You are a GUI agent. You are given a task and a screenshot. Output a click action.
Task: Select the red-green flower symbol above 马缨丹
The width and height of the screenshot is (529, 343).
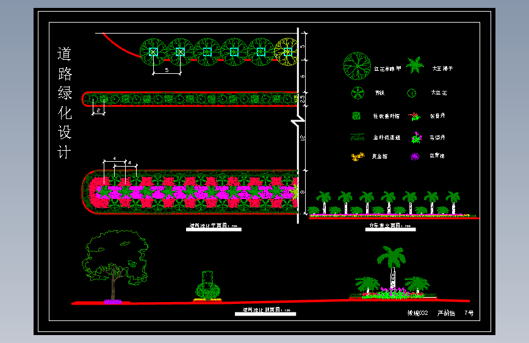pyautogui.click(x=414, y=117)
